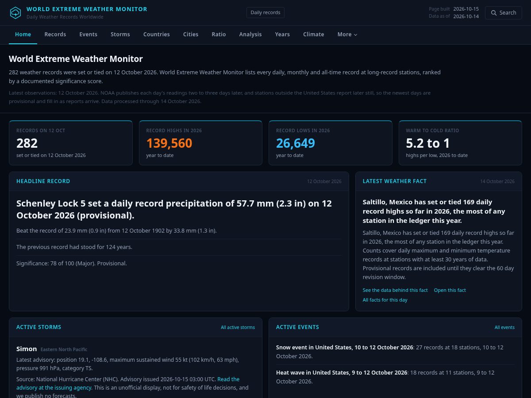Click the 'Data as of' date 2026-10-14
Viewport: 531px width, 398px height.
click(x=466, y=16)
